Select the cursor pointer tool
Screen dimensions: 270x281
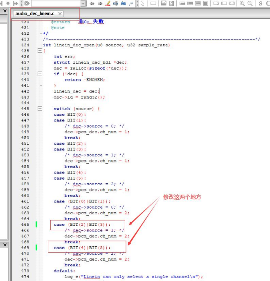click(x=142, y=3)
